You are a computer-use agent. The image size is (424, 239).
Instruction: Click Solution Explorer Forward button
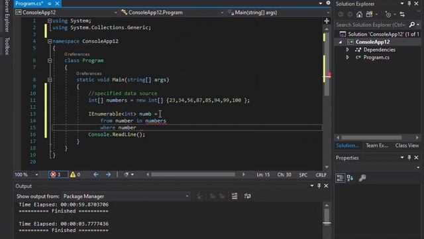tap(350, 15)
